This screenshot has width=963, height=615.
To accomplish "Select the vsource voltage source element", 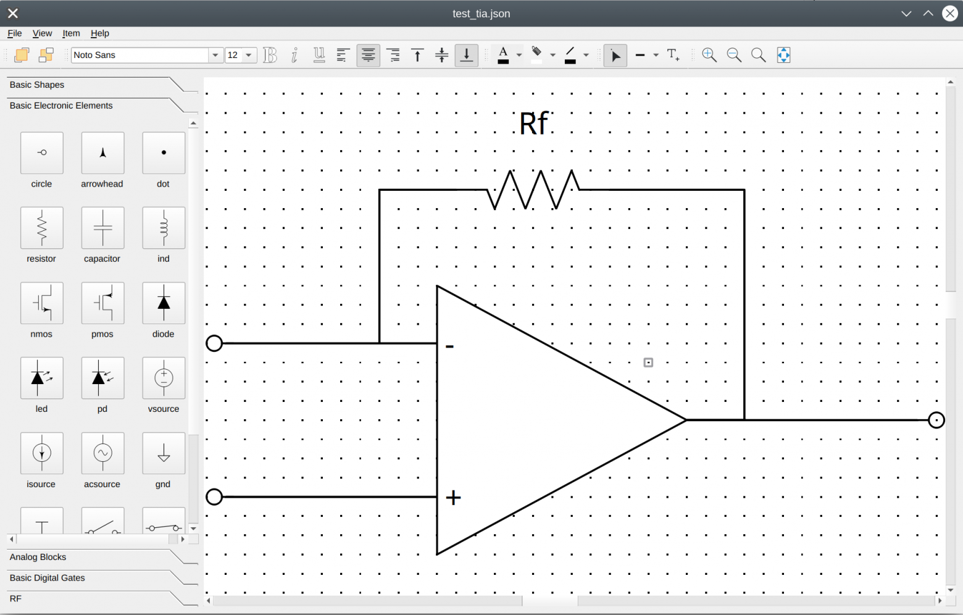I will pyautogui.click(x=164, y=378).
